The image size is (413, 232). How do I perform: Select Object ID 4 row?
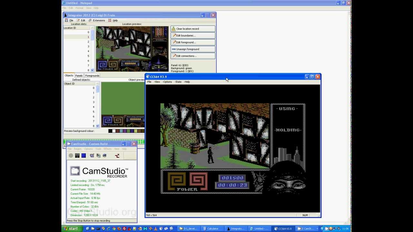(79, 107)
